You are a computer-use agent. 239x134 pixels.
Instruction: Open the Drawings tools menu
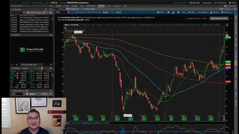202,12
